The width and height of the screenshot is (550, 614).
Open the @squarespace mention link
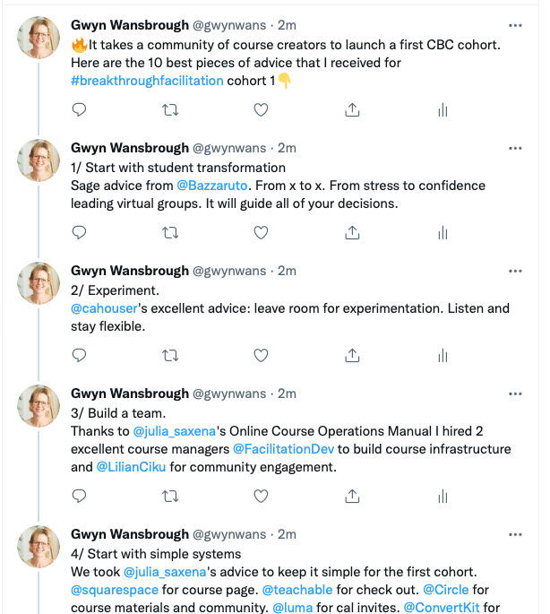[115, 590]
